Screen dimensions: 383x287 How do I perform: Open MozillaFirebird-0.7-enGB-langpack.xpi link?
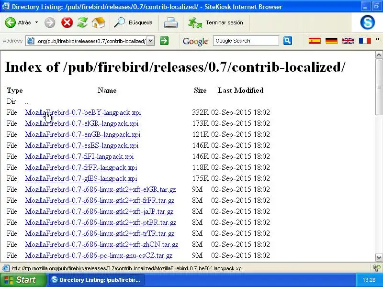[x=82, y=134]
